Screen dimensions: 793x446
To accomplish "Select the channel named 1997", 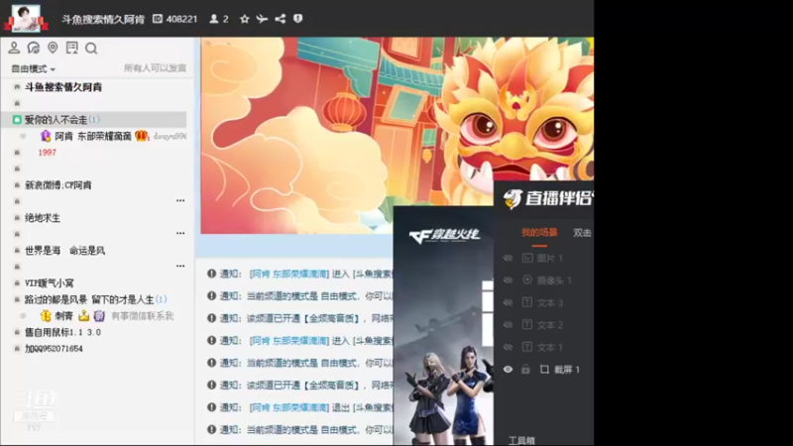I will pyautogui.click(x=47, y=153).
